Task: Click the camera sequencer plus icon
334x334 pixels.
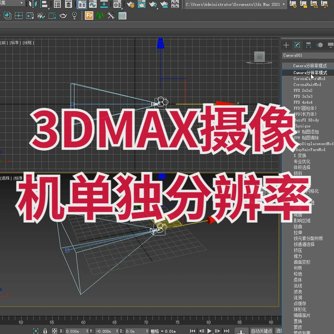Action: click(x=41, y=15)
